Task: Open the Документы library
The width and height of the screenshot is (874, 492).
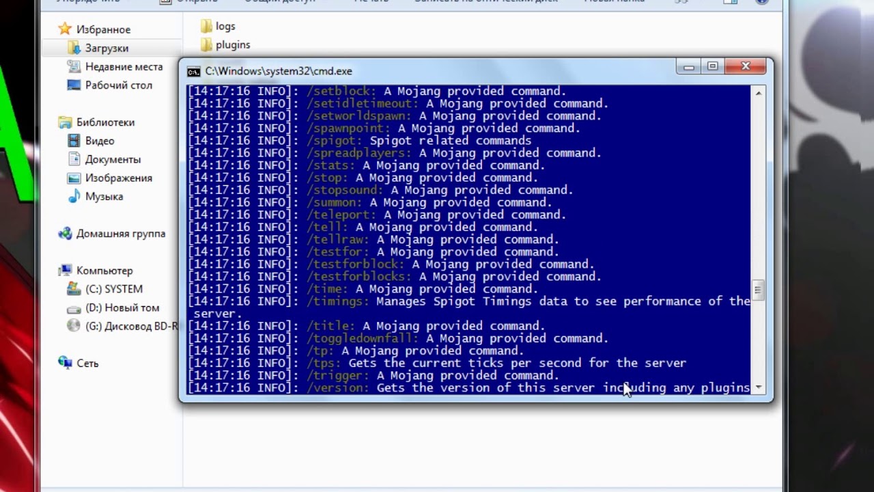Action: point(113,159)
